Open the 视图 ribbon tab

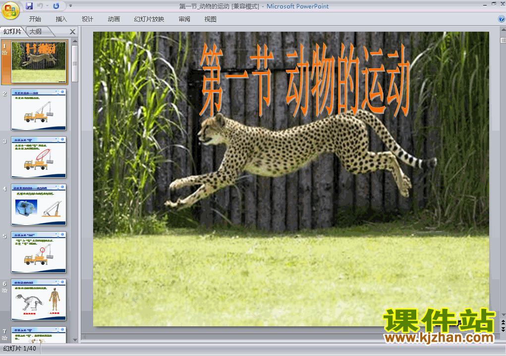pyautogui.click(x=211, y=19)
